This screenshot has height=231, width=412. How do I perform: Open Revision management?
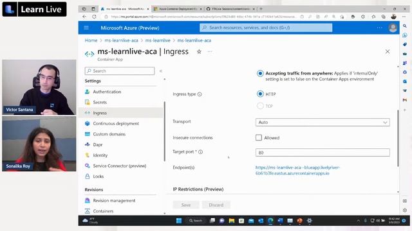(x=114, y=201)
